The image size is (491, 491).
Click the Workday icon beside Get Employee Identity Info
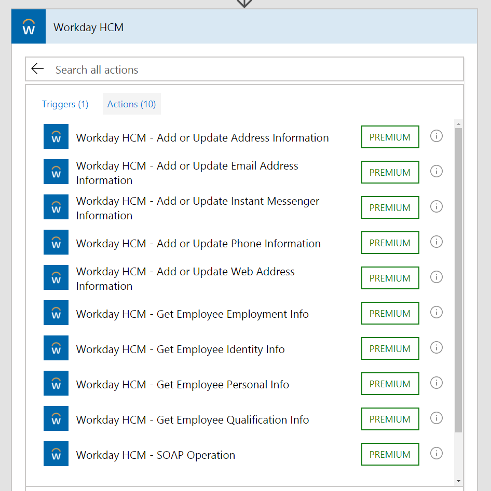pos(56,348)
